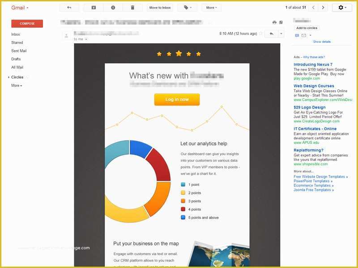This screenshot has width=358, height=268.
Task: Open the Web Design Courses ad
Action: (314, 86)
